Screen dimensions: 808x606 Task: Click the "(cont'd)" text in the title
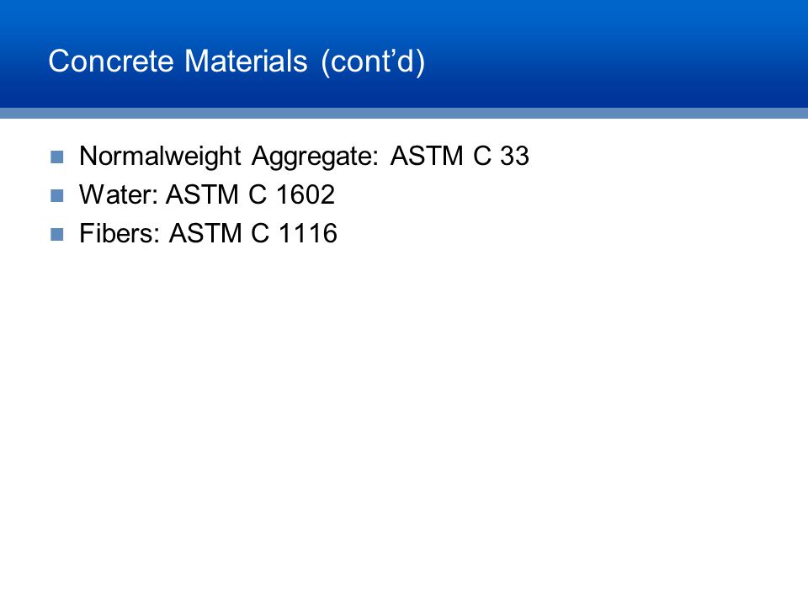coord(373,62)
